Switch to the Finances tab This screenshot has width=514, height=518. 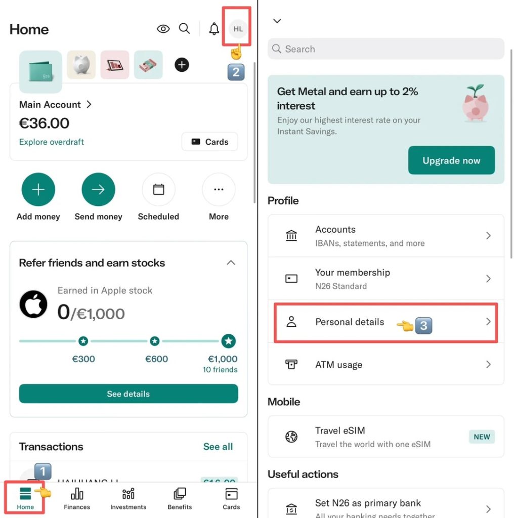click(x=77, y=498)
